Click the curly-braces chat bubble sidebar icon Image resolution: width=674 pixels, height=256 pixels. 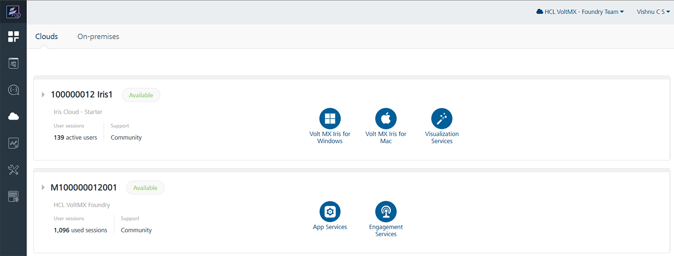click(13, 90)
